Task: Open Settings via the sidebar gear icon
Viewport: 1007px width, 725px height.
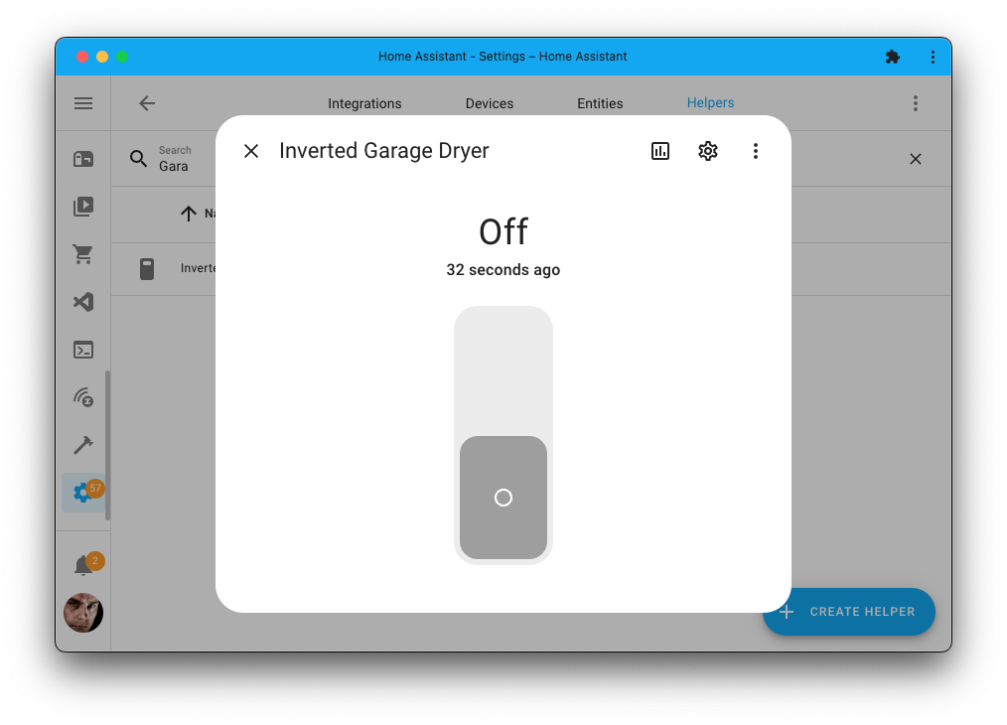Action: 82,492
